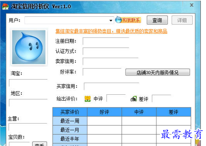Open the orange promotional link 集结淘宝最丰富的强势类目
This screenshot has height=146, width=206.
111,31
